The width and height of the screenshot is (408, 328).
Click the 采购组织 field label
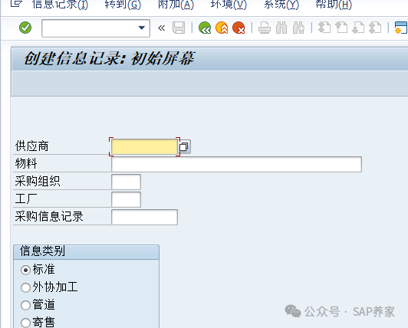(38, 182)
